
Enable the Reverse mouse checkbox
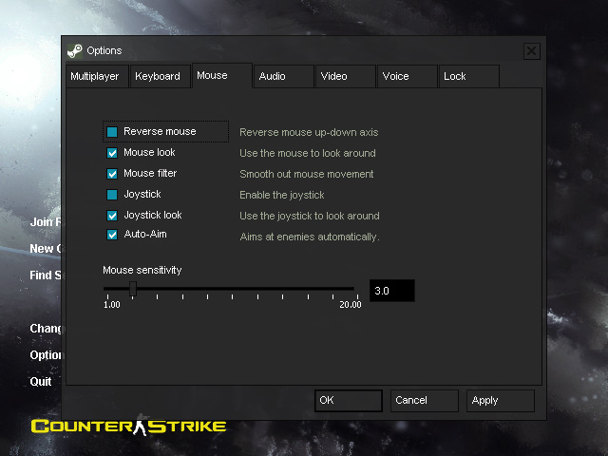(112, 132)
